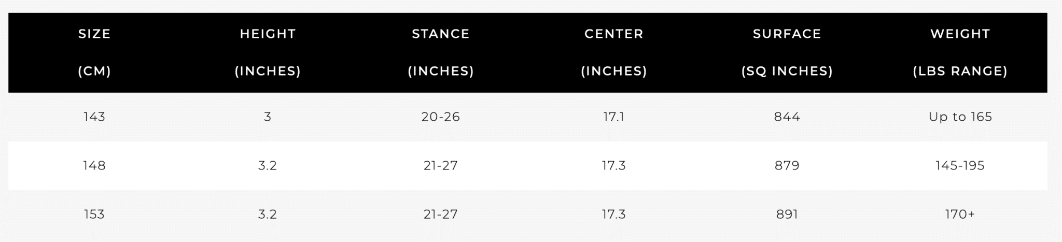Click the 879 surface value
1062x242 pixels.
(x=787, y=165)
